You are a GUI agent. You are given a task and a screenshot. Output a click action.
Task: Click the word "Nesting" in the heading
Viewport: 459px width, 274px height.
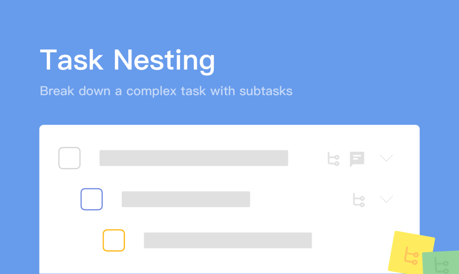(164, 60)
